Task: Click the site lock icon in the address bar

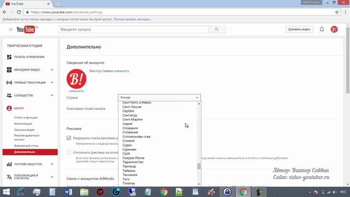Action: coord(27,12)
